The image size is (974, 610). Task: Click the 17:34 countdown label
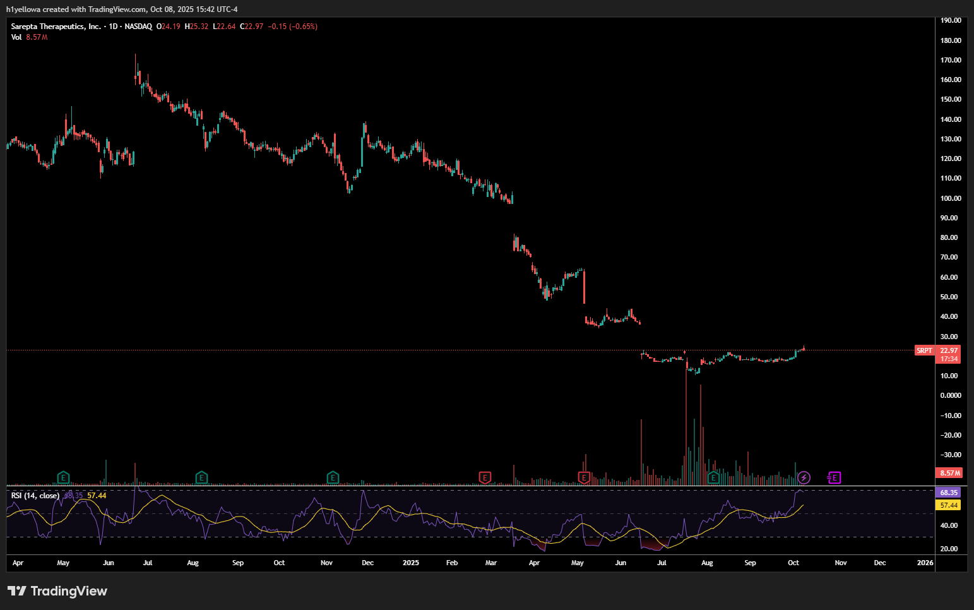coord(949,359)
